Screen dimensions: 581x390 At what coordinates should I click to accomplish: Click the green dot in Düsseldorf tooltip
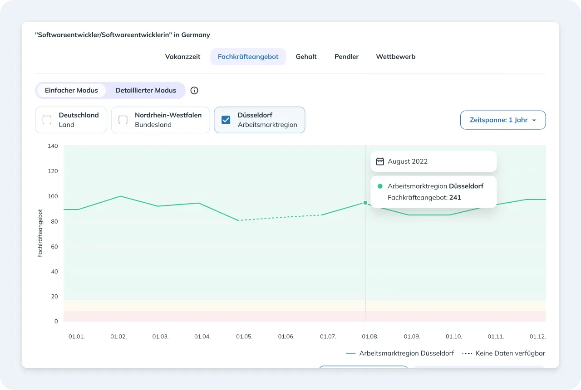coord(380,186)
